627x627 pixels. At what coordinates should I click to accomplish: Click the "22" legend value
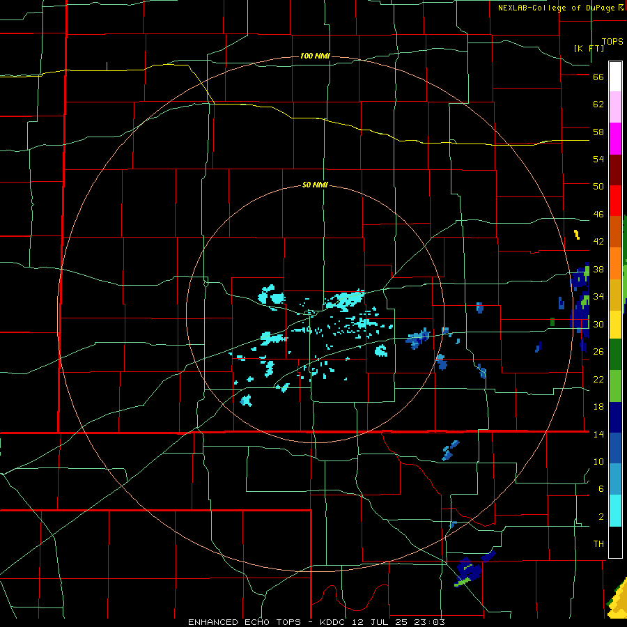598,379
